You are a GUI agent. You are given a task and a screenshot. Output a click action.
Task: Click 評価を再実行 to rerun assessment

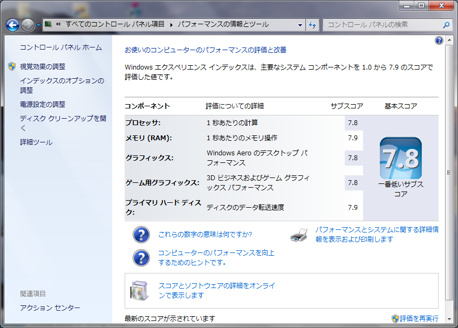pos(419,319)
